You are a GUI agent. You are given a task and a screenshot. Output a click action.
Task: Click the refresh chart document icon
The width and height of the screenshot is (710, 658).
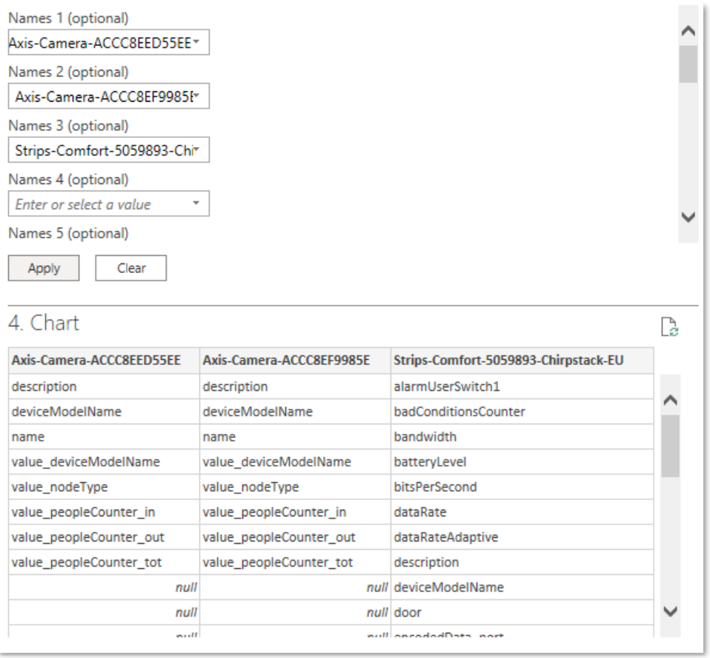[x=669, y=326]
